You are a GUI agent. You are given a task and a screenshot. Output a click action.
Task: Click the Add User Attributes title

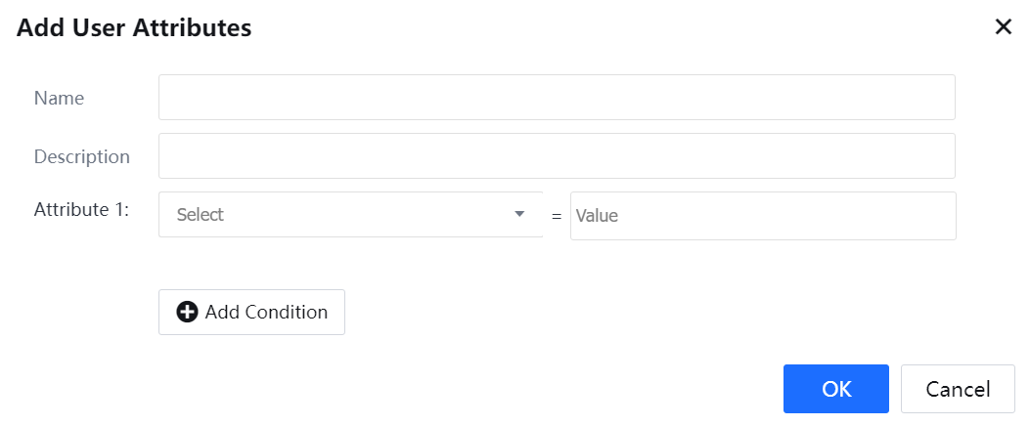tap(134, 28)
